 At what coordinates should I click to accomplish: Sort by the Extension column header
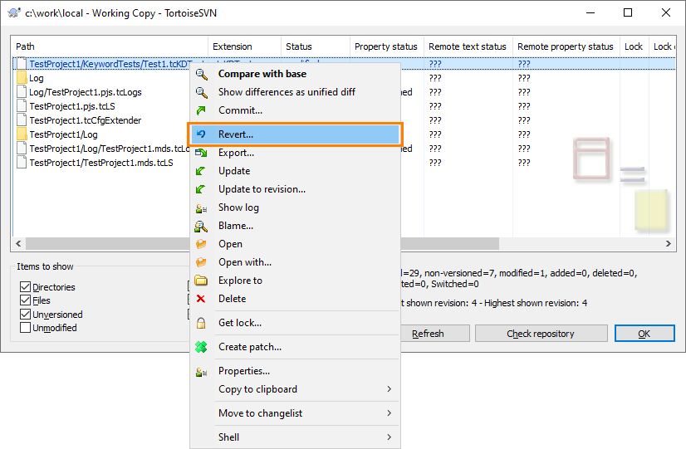244,46
